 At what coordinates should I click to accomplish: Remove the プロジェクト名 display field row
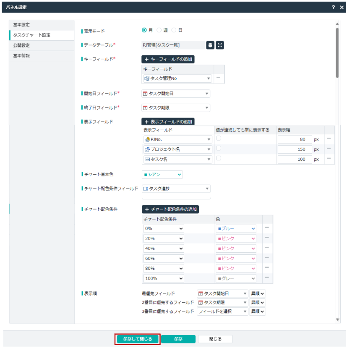329,149
